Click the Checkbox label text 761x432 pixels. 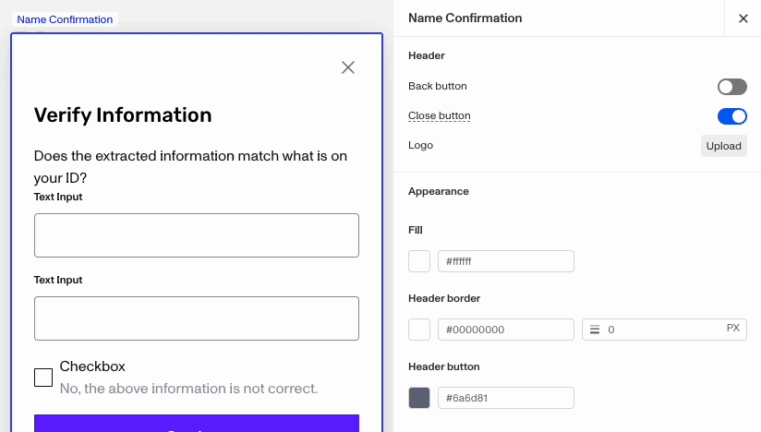click(92, 366)
